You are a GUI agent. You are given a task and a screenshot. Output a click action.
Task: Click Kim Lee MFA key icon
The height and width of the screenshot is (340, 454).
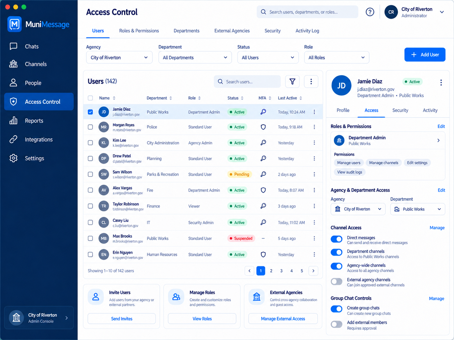click(263, 143)
